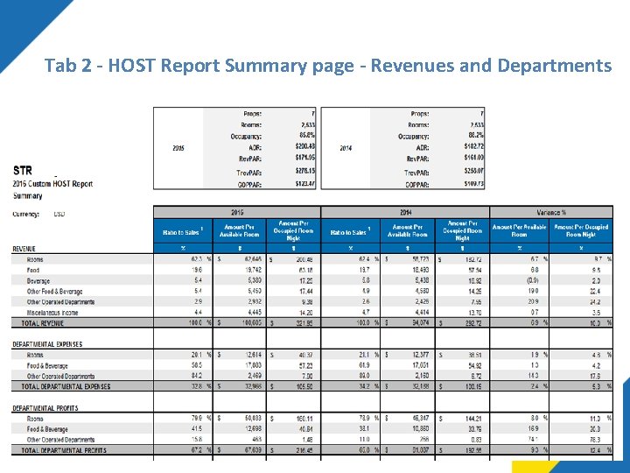This screenshot has width=630, height=473.
Task: Click the 2015 ADR value '$200.48'
Action: click(305, 147)
